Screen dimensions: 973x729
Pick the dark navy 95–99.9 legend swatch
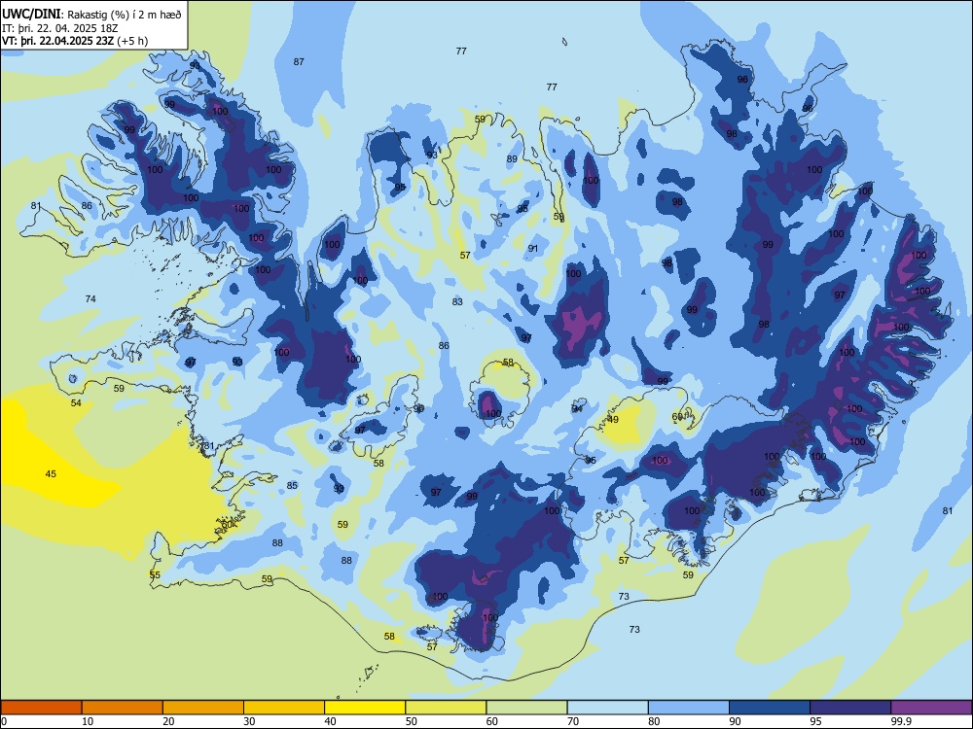[x=850, y=708]
